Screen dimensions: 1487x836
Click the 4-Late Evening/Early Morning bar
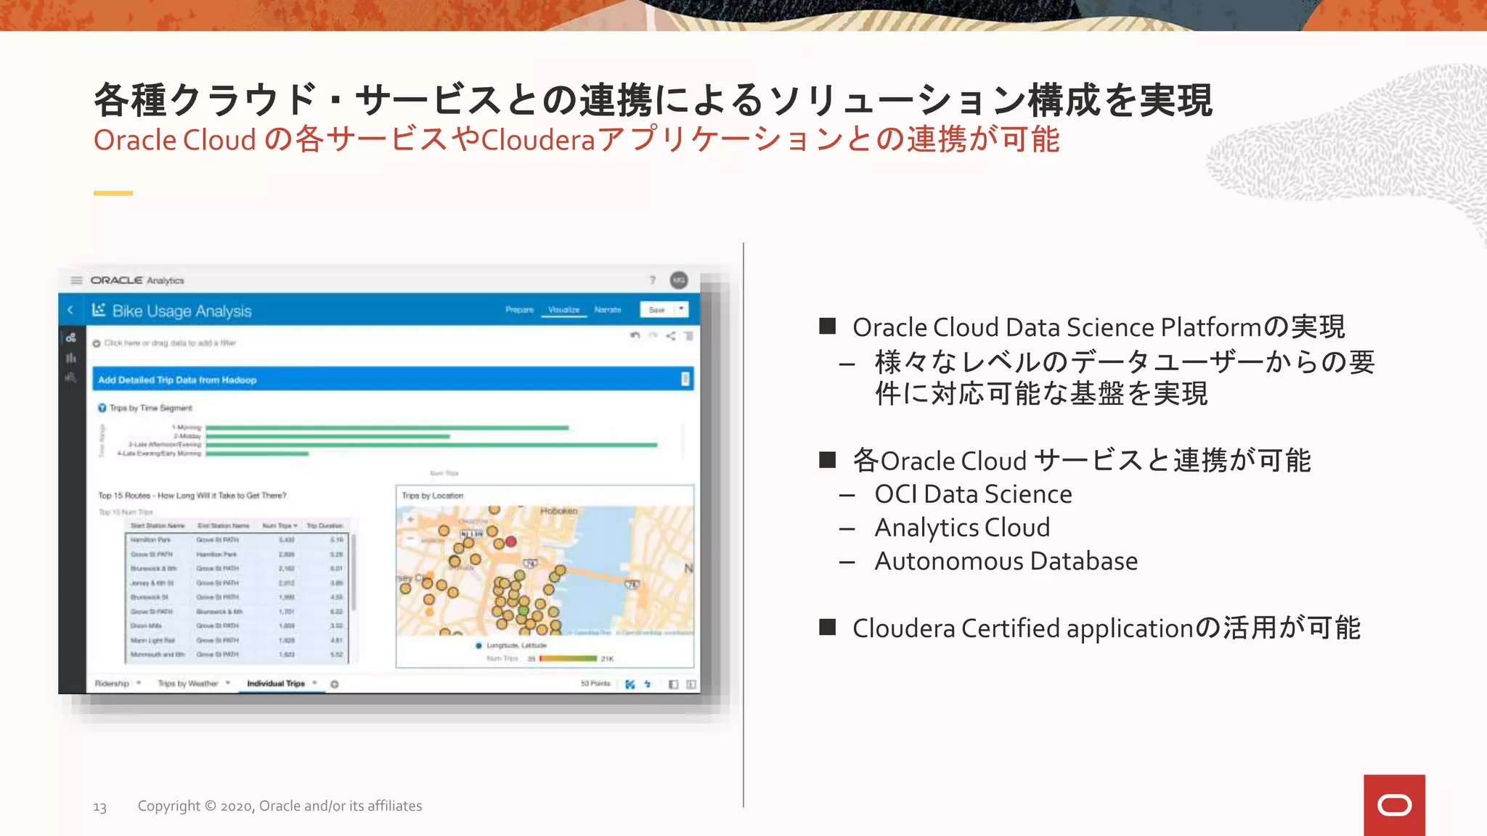[x=257, y=454]
